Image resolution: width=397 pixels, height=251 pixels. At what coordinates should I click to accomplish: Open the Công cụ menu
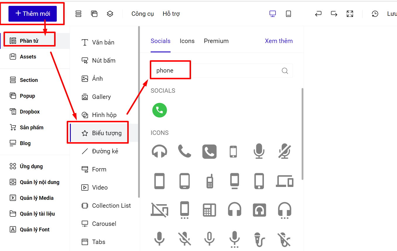[x=143, y=14]
